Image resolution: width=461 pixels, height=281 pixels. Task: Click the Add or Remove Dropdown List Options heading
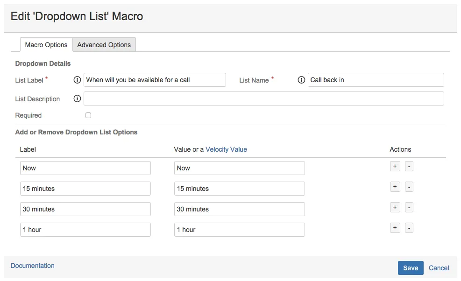coord(77,132)
